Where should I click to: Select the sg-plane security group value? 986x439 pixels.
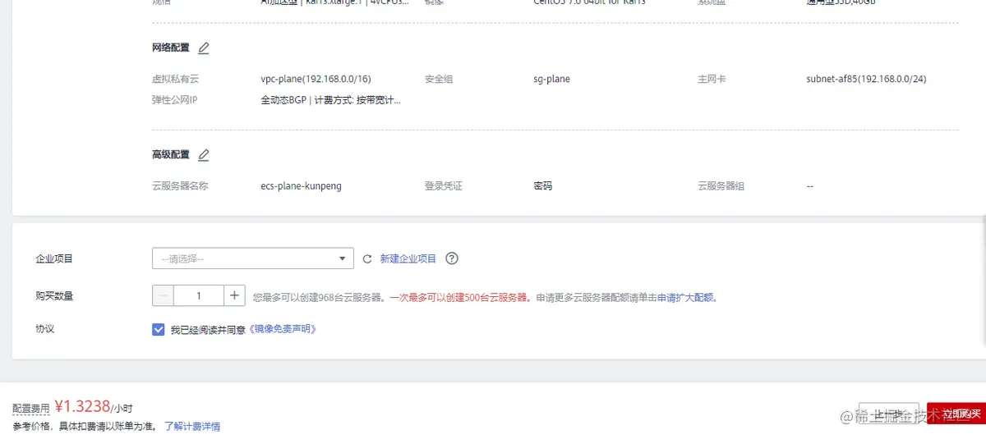(x=551, y=80)
